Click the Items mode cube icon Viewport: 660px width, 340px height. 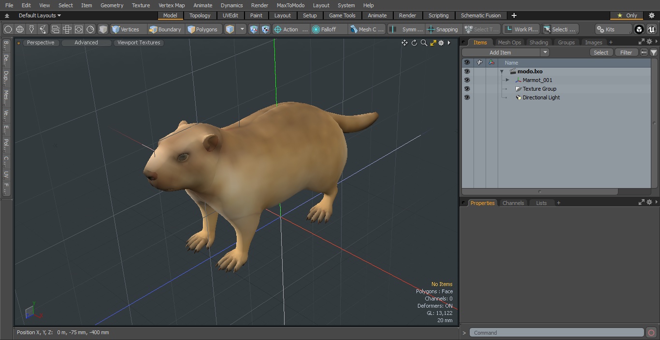click(230, 29)
